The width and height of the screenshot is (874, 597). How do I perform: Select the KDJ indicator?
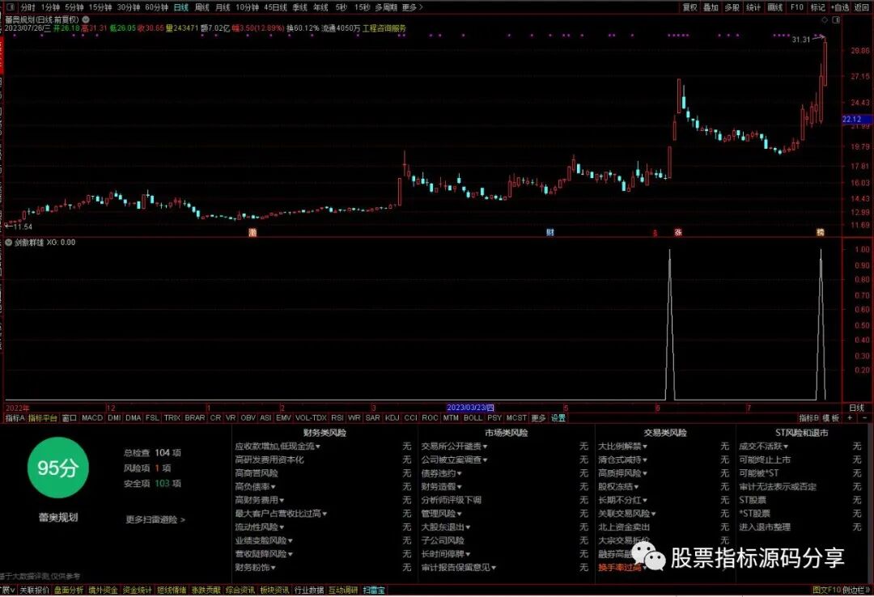[x=392, y=418]
